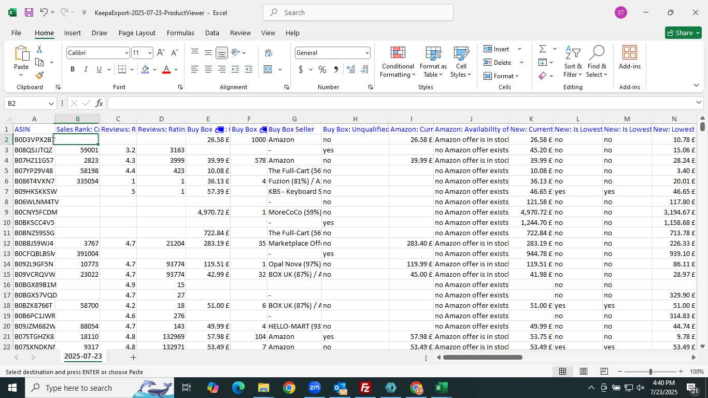Open Sort & Filter dropdown

pos(573,61)
